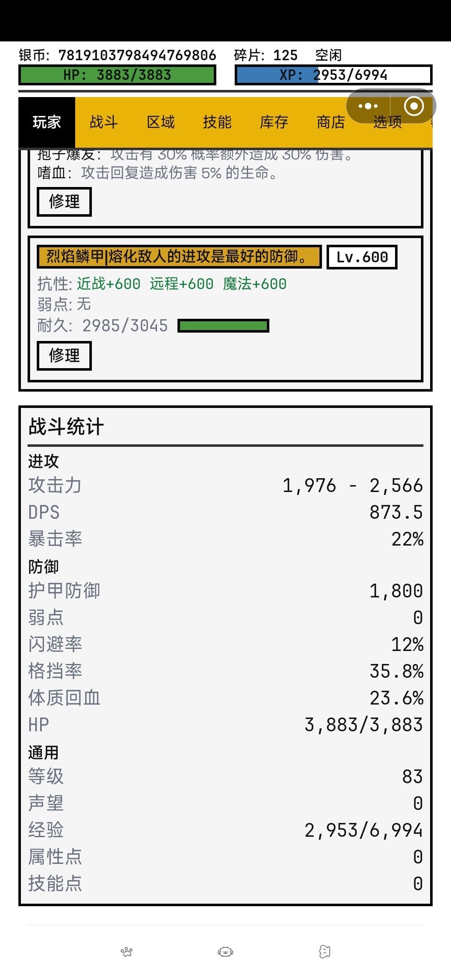Click the blue XP progress bar

tap(334, 75)
